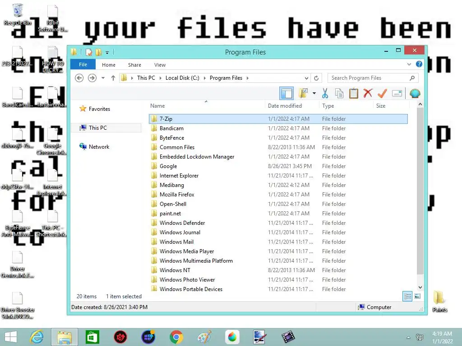The image size is (462, 346).
Task: Open quick access toolbar customize dropdown
Action: [x=107, y=53]
